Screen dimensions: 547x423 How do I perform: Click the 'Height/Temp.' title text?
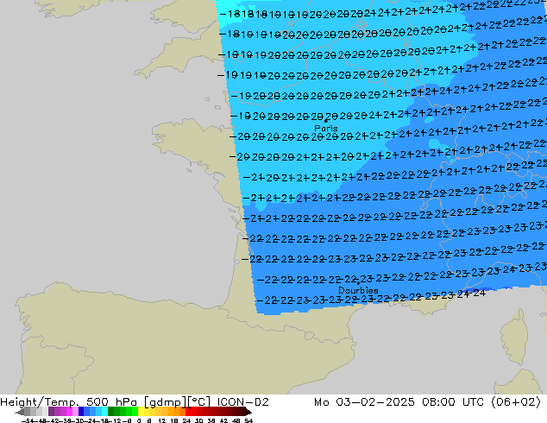tap(40, 402)
